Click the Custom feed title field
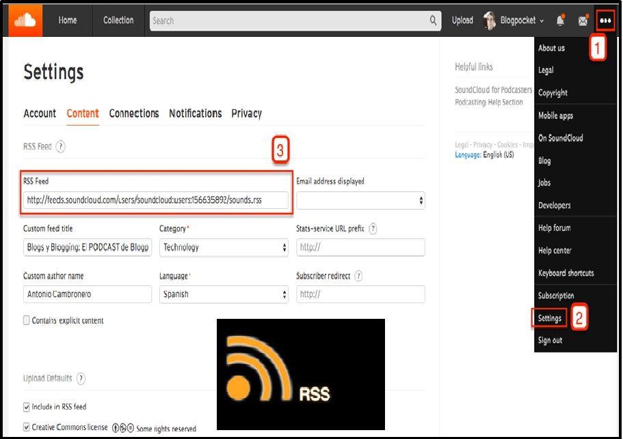This screenshot has height=439, width=623. pos(88,247)
